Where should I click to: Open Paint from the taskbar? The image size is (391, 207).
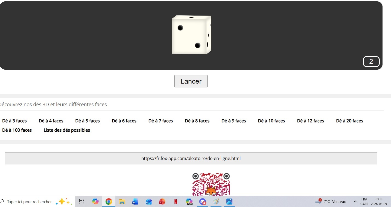coord(216,202)
